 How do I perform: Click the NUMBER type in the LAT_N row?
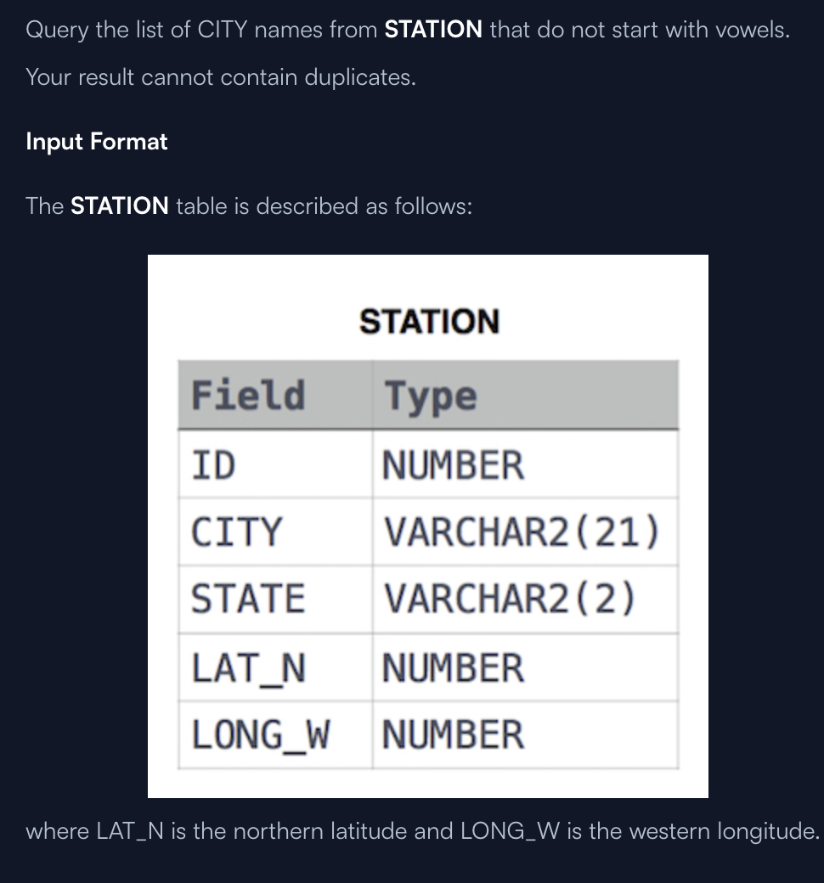pos(453,667)
